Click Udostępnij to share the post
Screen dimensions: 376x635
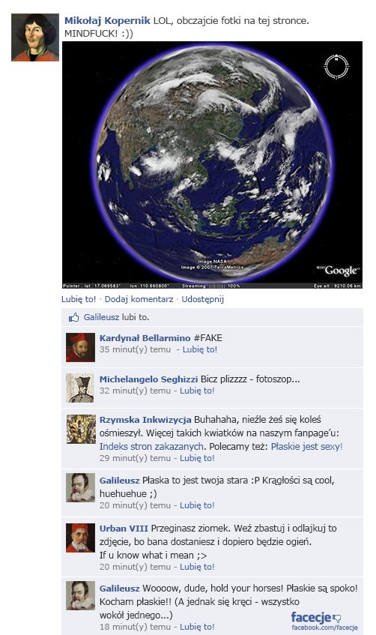point(203,299)
